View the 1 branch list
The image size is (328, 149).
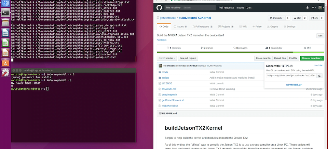click(x=207, y=48)
